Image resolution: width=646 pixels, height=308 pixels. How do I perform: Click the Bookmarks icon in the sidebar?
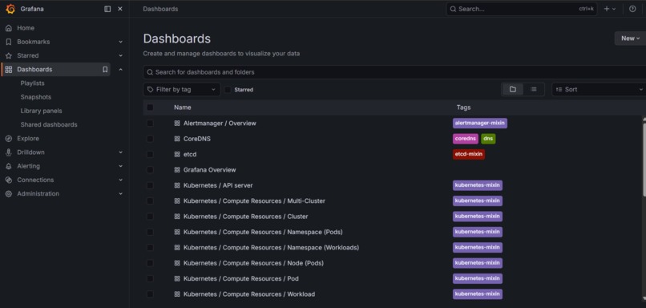[9, 42]
